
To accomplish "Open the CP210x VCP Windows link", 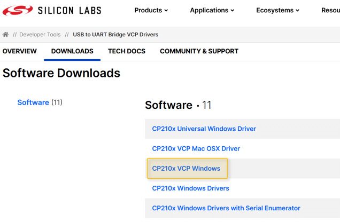I will point(186,168).
